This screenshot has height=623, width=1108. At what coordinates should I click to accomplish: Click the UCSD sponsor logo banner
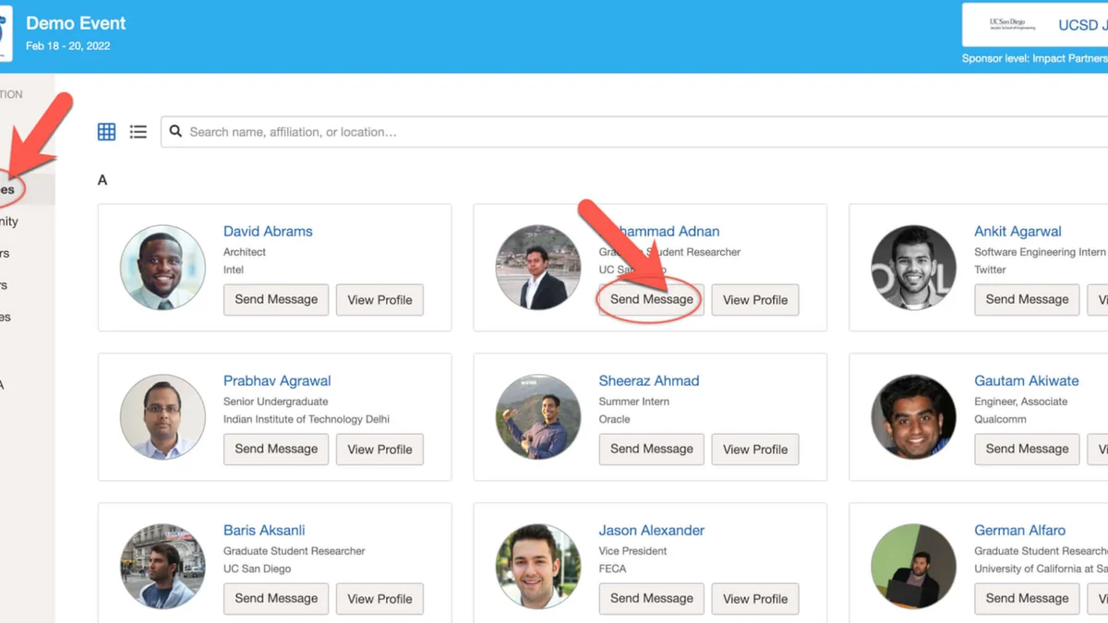1034,25
